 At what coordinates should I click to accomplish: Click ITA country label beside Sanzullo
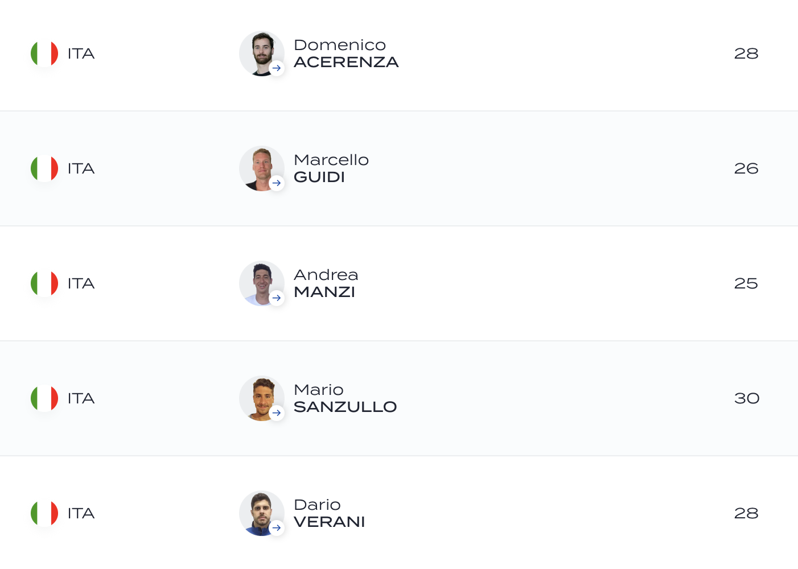pos(81,398)
